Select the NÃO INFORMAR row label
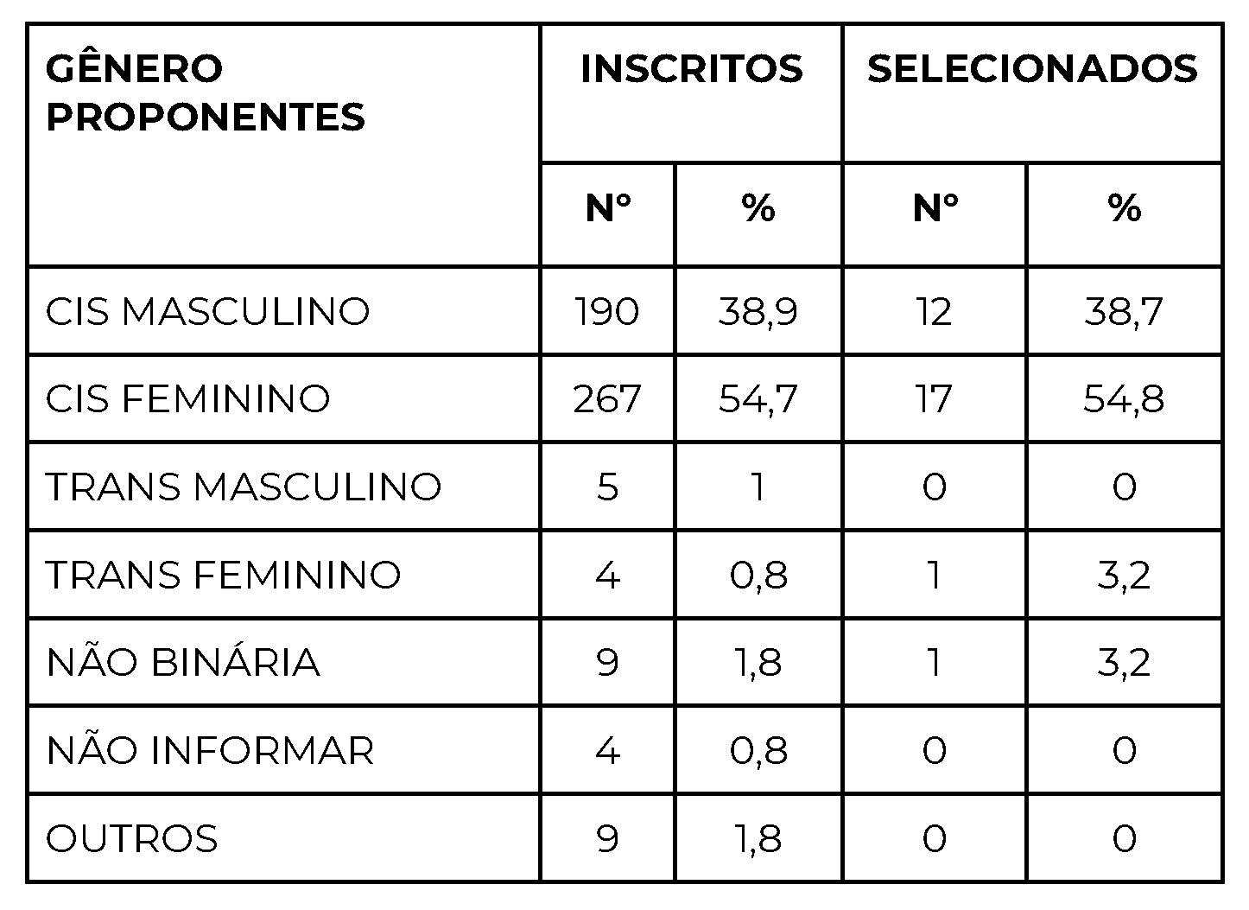 tap(210, 750)
